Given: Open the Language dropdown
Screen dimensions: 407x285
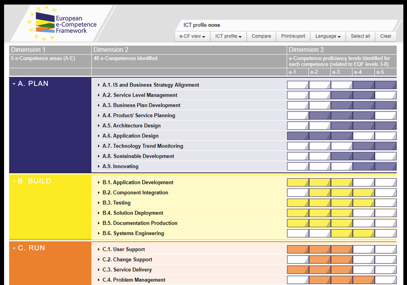Looking at the screenshot, I should point(328,36).
